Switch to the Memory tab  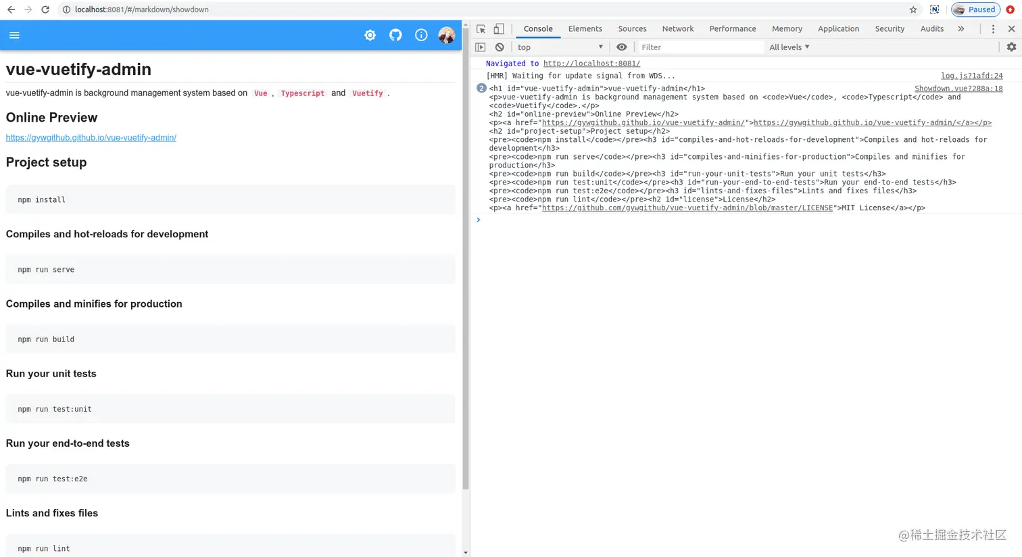pos(787,29)
